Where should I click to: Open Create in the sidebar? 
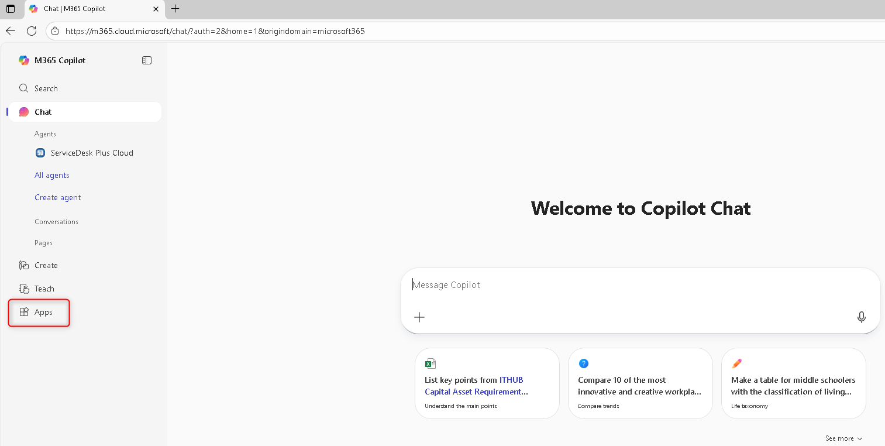tap(85, 265)
